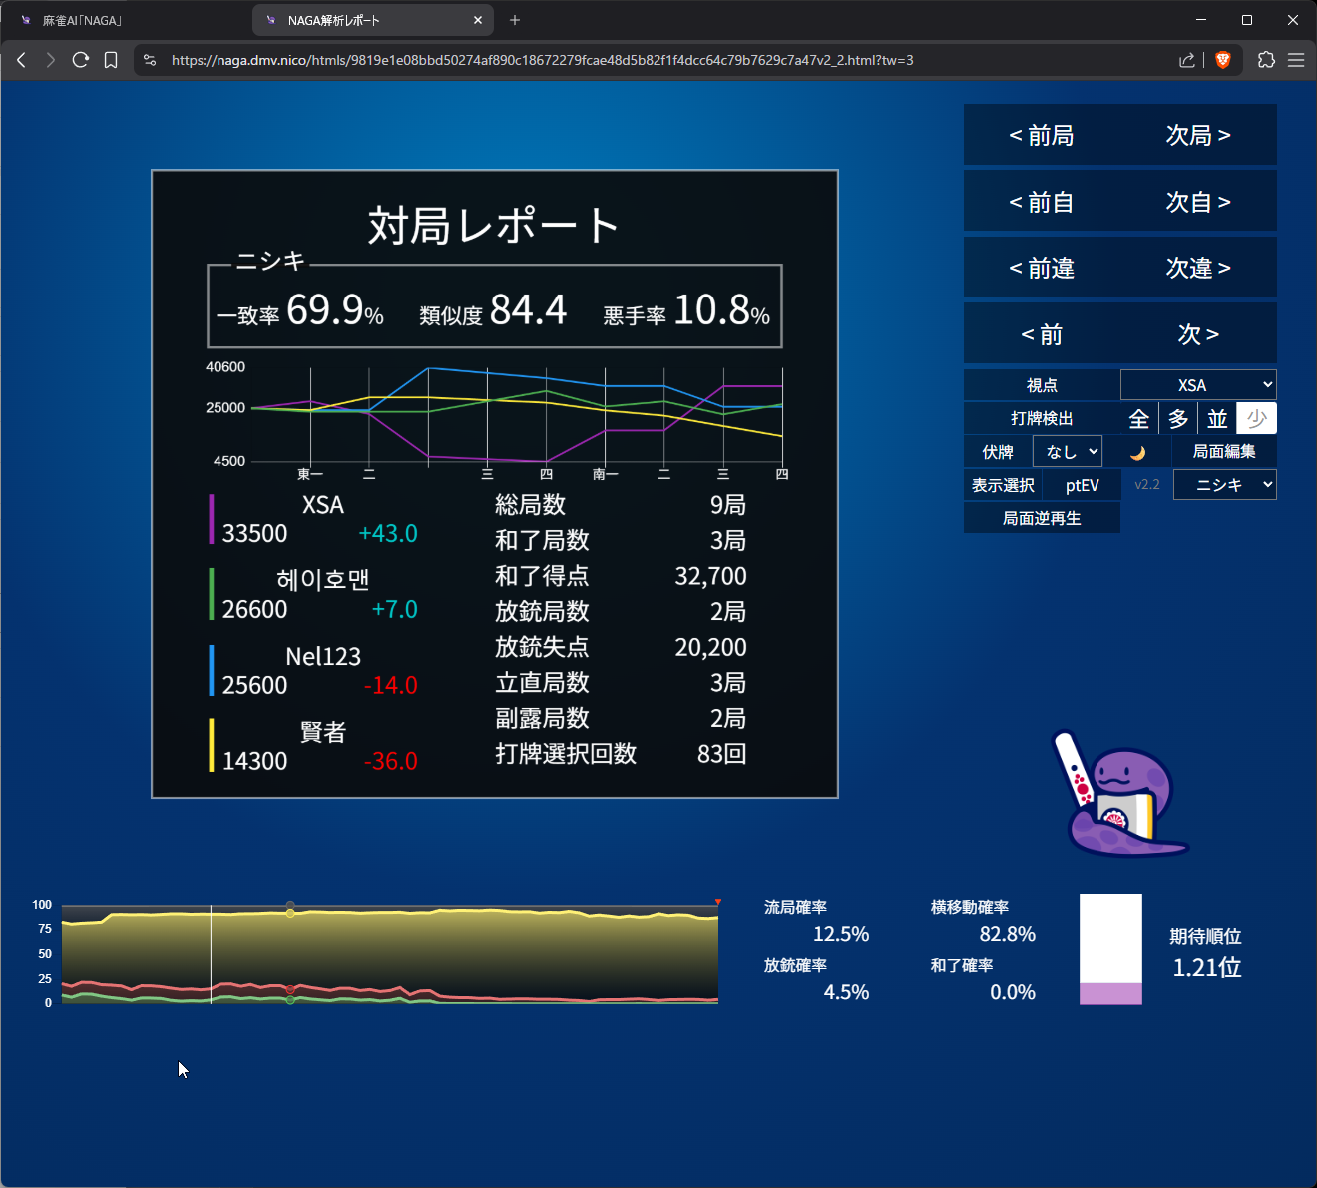Open the browser hamburger menu
This screenshot has height=1188, width=1317.
pyautogui.click(x=1296, y=60)
